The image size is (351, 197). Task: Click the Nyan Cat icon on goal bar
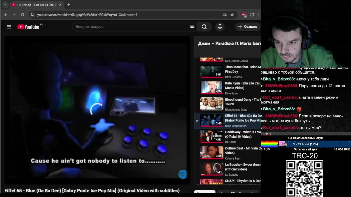(x=282, y=144)
